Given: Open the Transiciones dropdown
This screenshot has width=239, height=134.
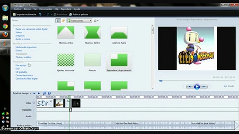Looking at the screenshot, I should (x=79, y=20).
